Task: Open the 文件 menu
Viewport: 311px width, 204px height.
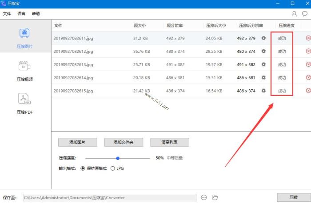Action: point(7,14)
